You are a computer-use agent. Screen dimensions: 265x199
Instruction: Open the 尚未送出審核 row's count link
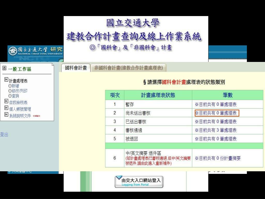coord(216,113)
